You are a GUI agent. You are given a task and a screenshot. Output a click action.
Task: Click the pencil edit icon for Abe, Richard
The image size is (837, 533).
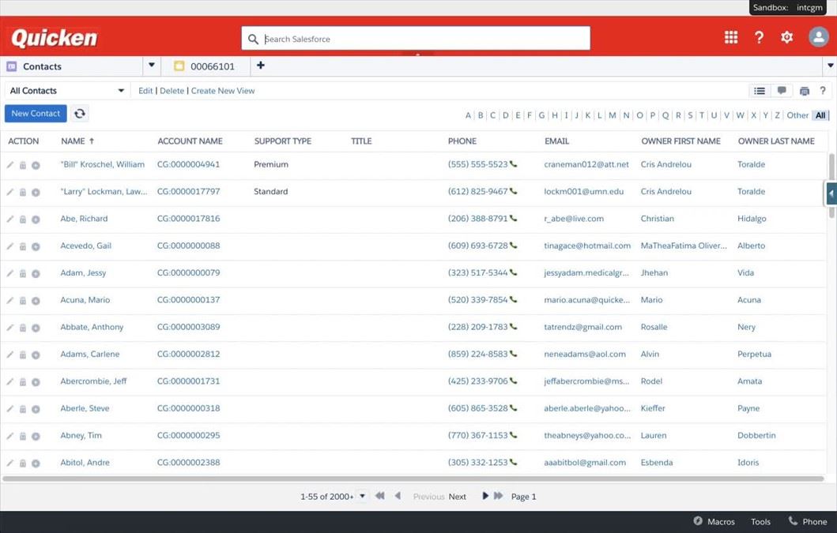click(10, 219)
